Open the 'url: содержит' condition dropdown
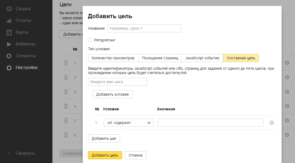 128,123
